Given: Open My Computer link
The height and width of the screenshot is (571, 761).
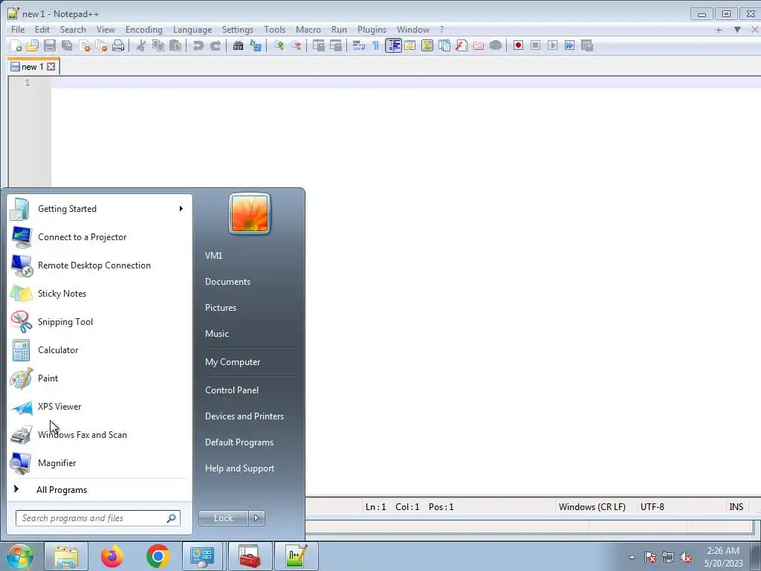Looking at the screenshot, I should pos(233,362).
